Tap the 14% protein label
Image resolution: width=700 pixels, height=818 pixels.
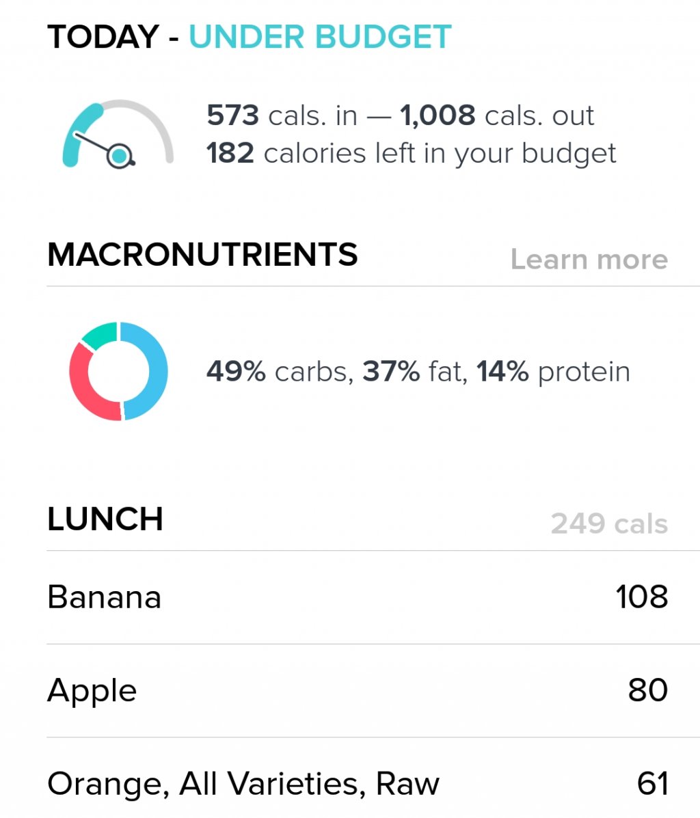pyautogui.click(x=553, y=372)
